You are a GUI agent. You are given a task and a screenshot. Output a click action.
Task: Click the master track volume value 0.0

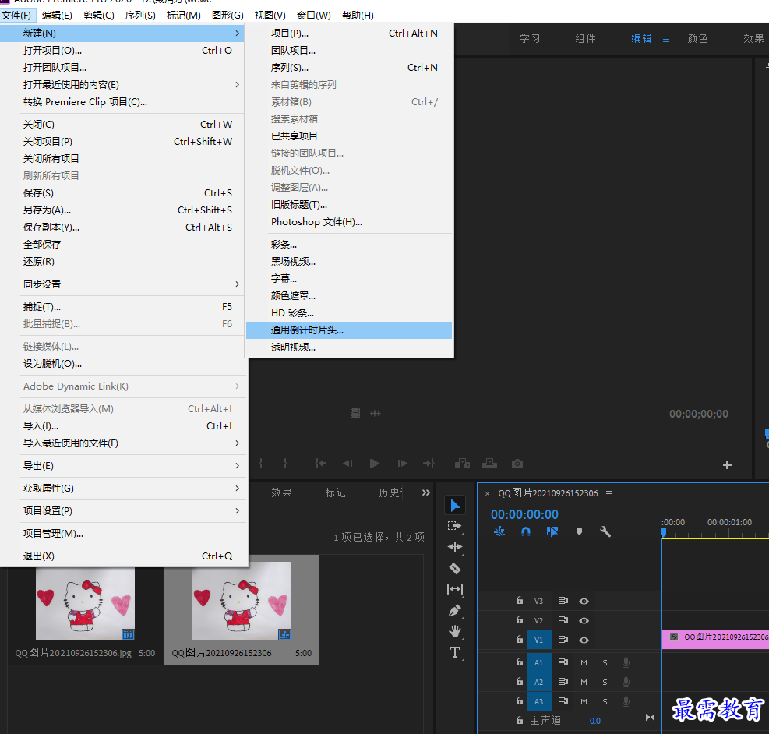tap(594, 721)
